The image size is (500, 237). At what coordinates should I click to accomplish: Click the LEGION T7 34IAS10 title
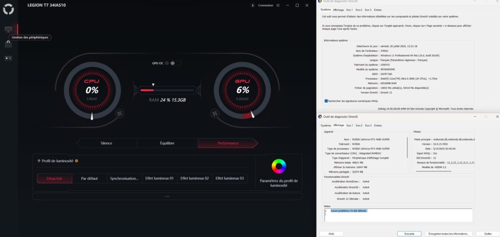46,5
